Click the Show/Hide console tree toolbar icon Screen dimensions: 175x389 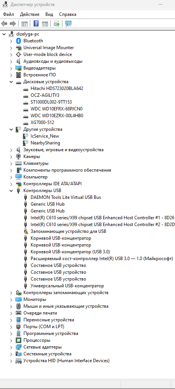(24, 24)
